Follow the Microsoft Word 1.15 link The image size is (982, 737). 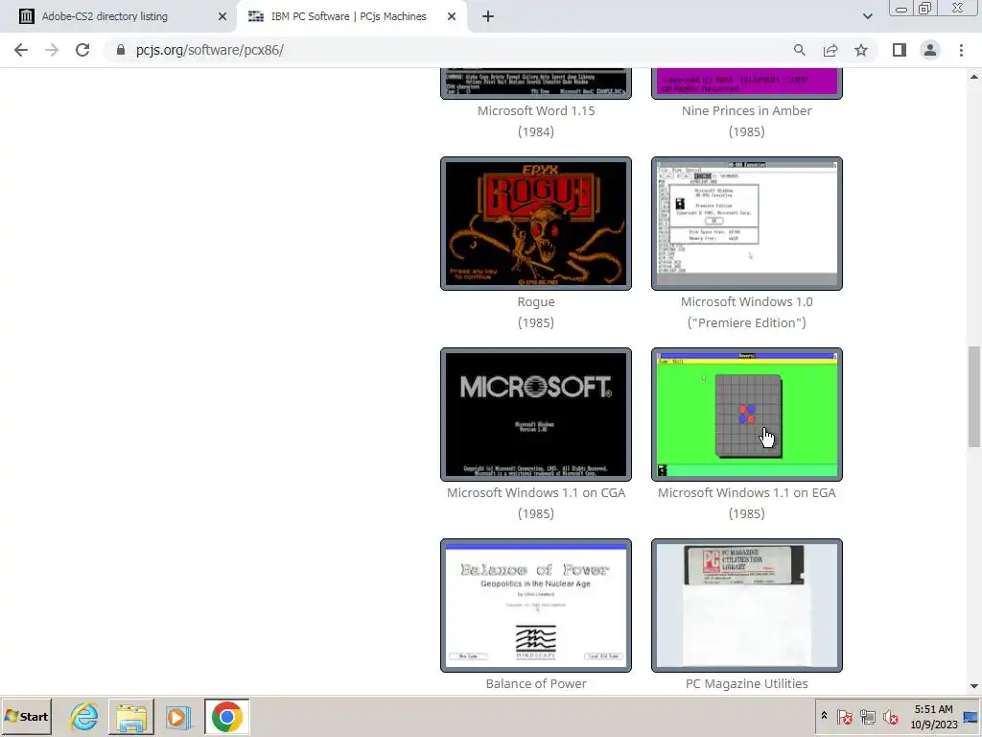(536, 111)
